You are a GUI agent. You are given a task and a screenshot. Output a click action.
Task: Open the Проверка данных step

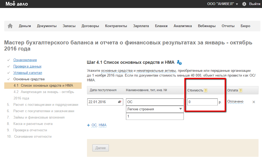(27, 66)
